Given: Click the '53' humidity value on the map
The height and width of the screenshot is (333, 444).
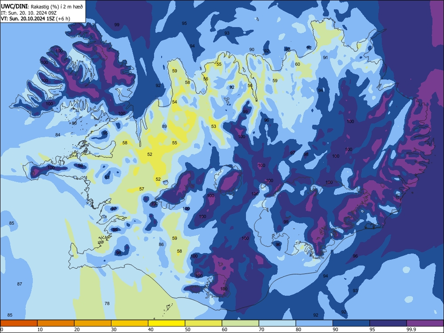Looking at the screenshot, I should pyautogui.click(x=214, y=126).
